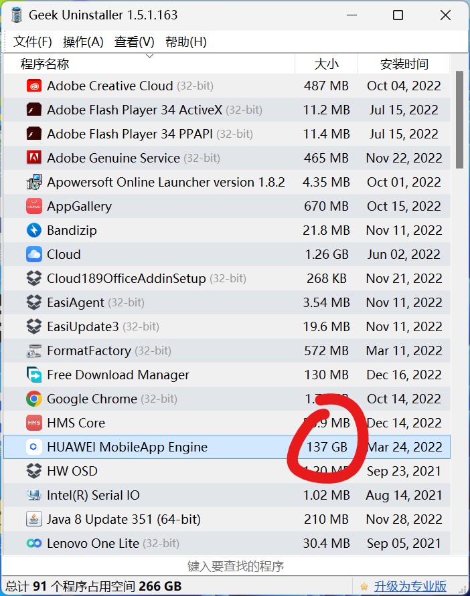This screenshot has width=470, height=596.
Task: Select the Lenovo One Lite name
Action: [93, 543]
